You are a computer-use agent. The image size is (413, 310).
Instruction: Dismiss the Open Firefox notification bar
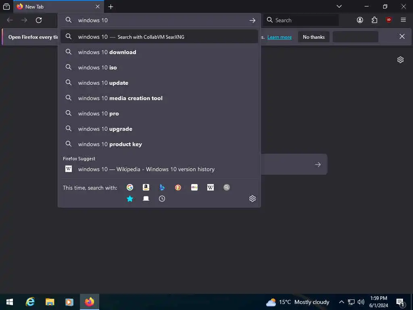pos(402,36)
